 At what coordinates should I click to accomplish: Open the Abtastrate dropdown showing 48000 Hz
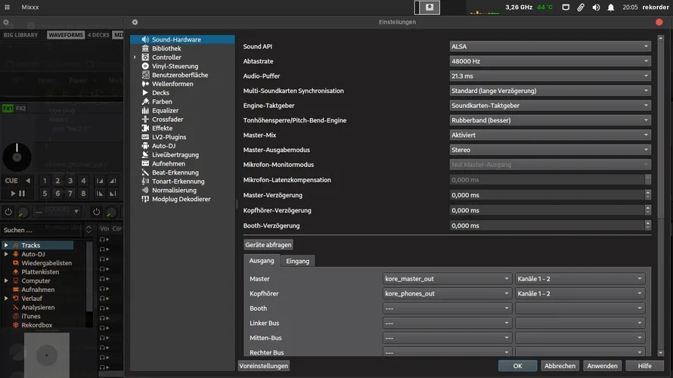550,61
